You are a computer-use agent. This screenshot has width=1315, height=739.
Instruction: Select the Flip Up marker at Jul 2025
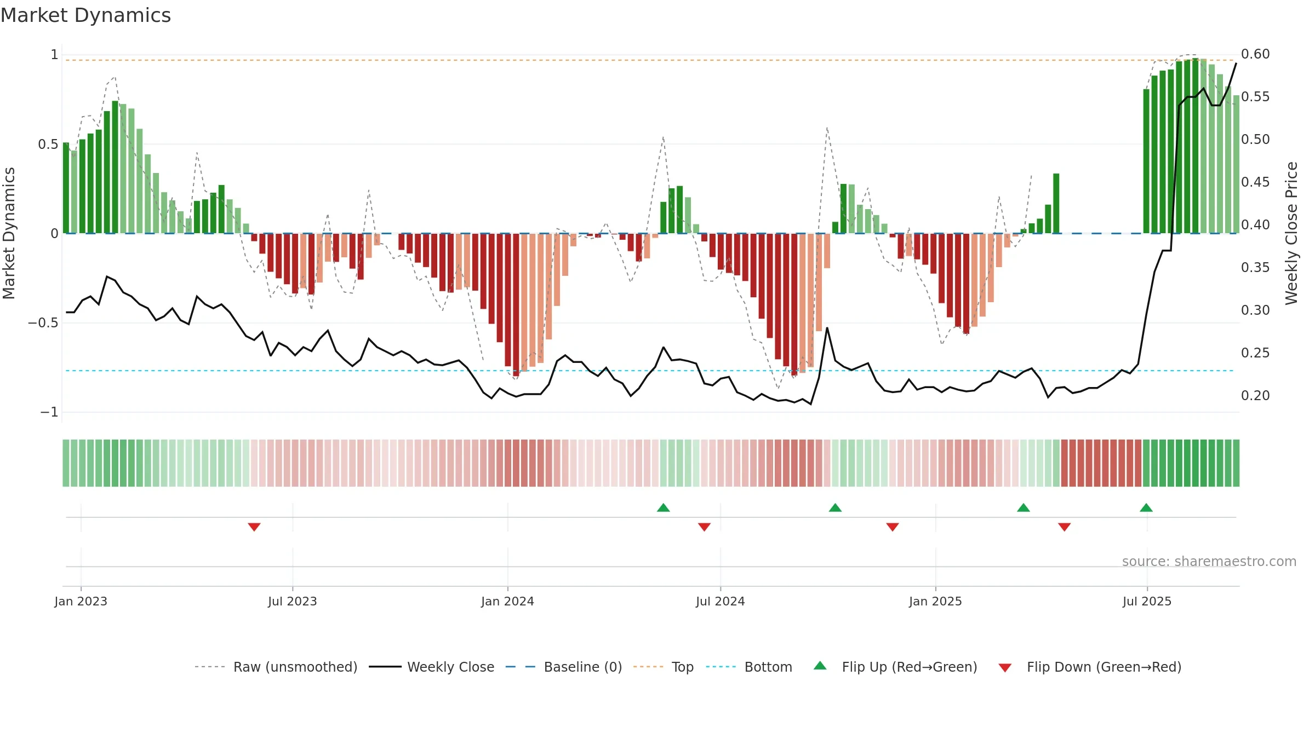click(x=1146, y=507)
